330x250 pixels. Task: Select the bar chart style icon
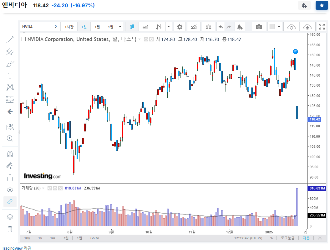tap(159, 27)
